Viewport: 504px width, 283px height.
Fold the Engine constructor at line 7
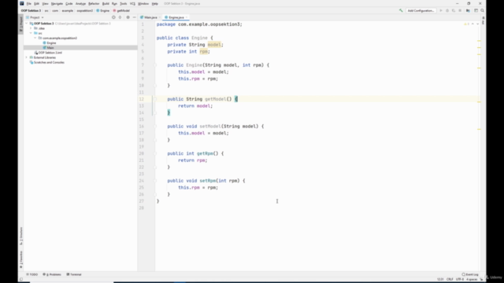pos(154,65)
